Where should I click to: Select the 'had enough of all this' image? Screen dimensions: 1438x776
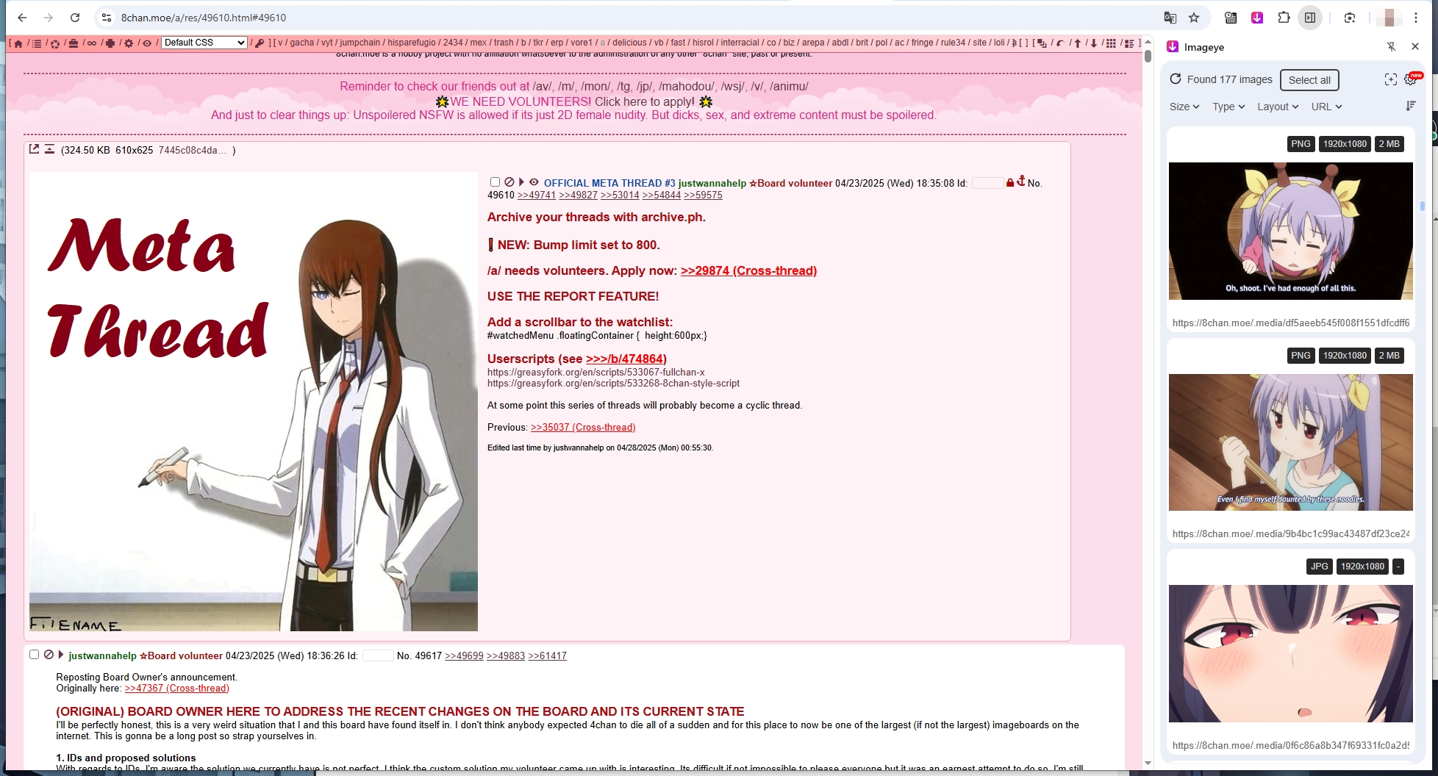point(1290,231)
